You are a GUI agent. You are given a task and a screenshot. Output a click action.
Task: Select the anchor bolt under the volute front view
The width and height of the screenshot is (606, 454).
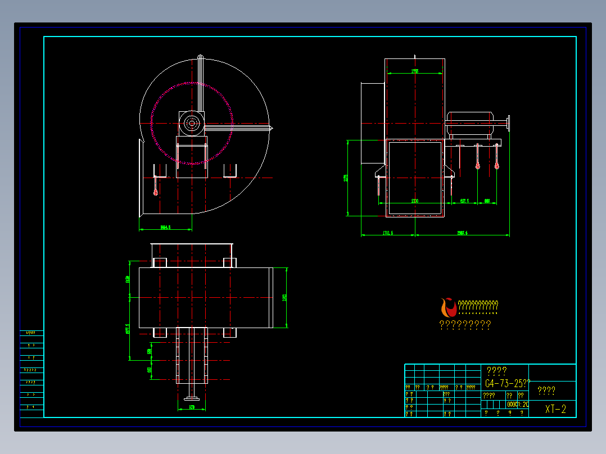pyautogui.click(x=155, y=186)
